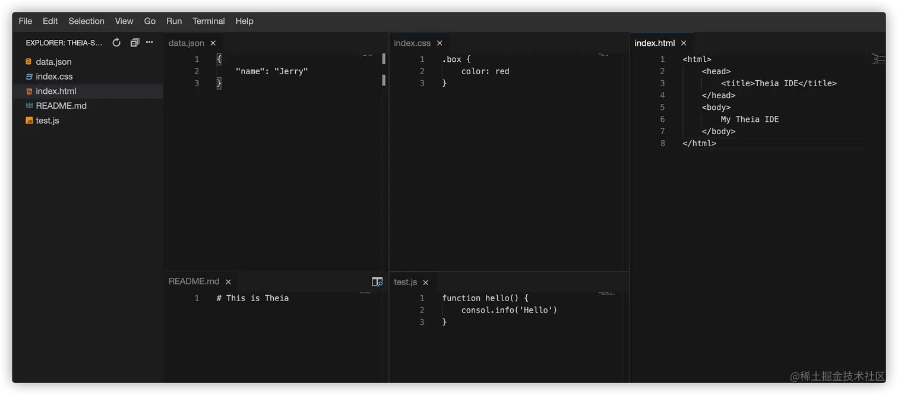
Task: Select index.html in the Explorer
Action: click(56, 90)
